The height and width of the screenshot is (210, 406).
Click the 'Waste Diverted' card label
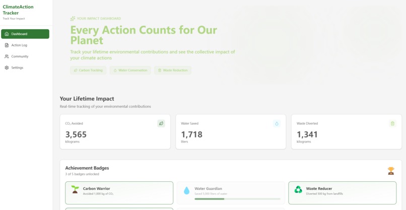(307, 123)
